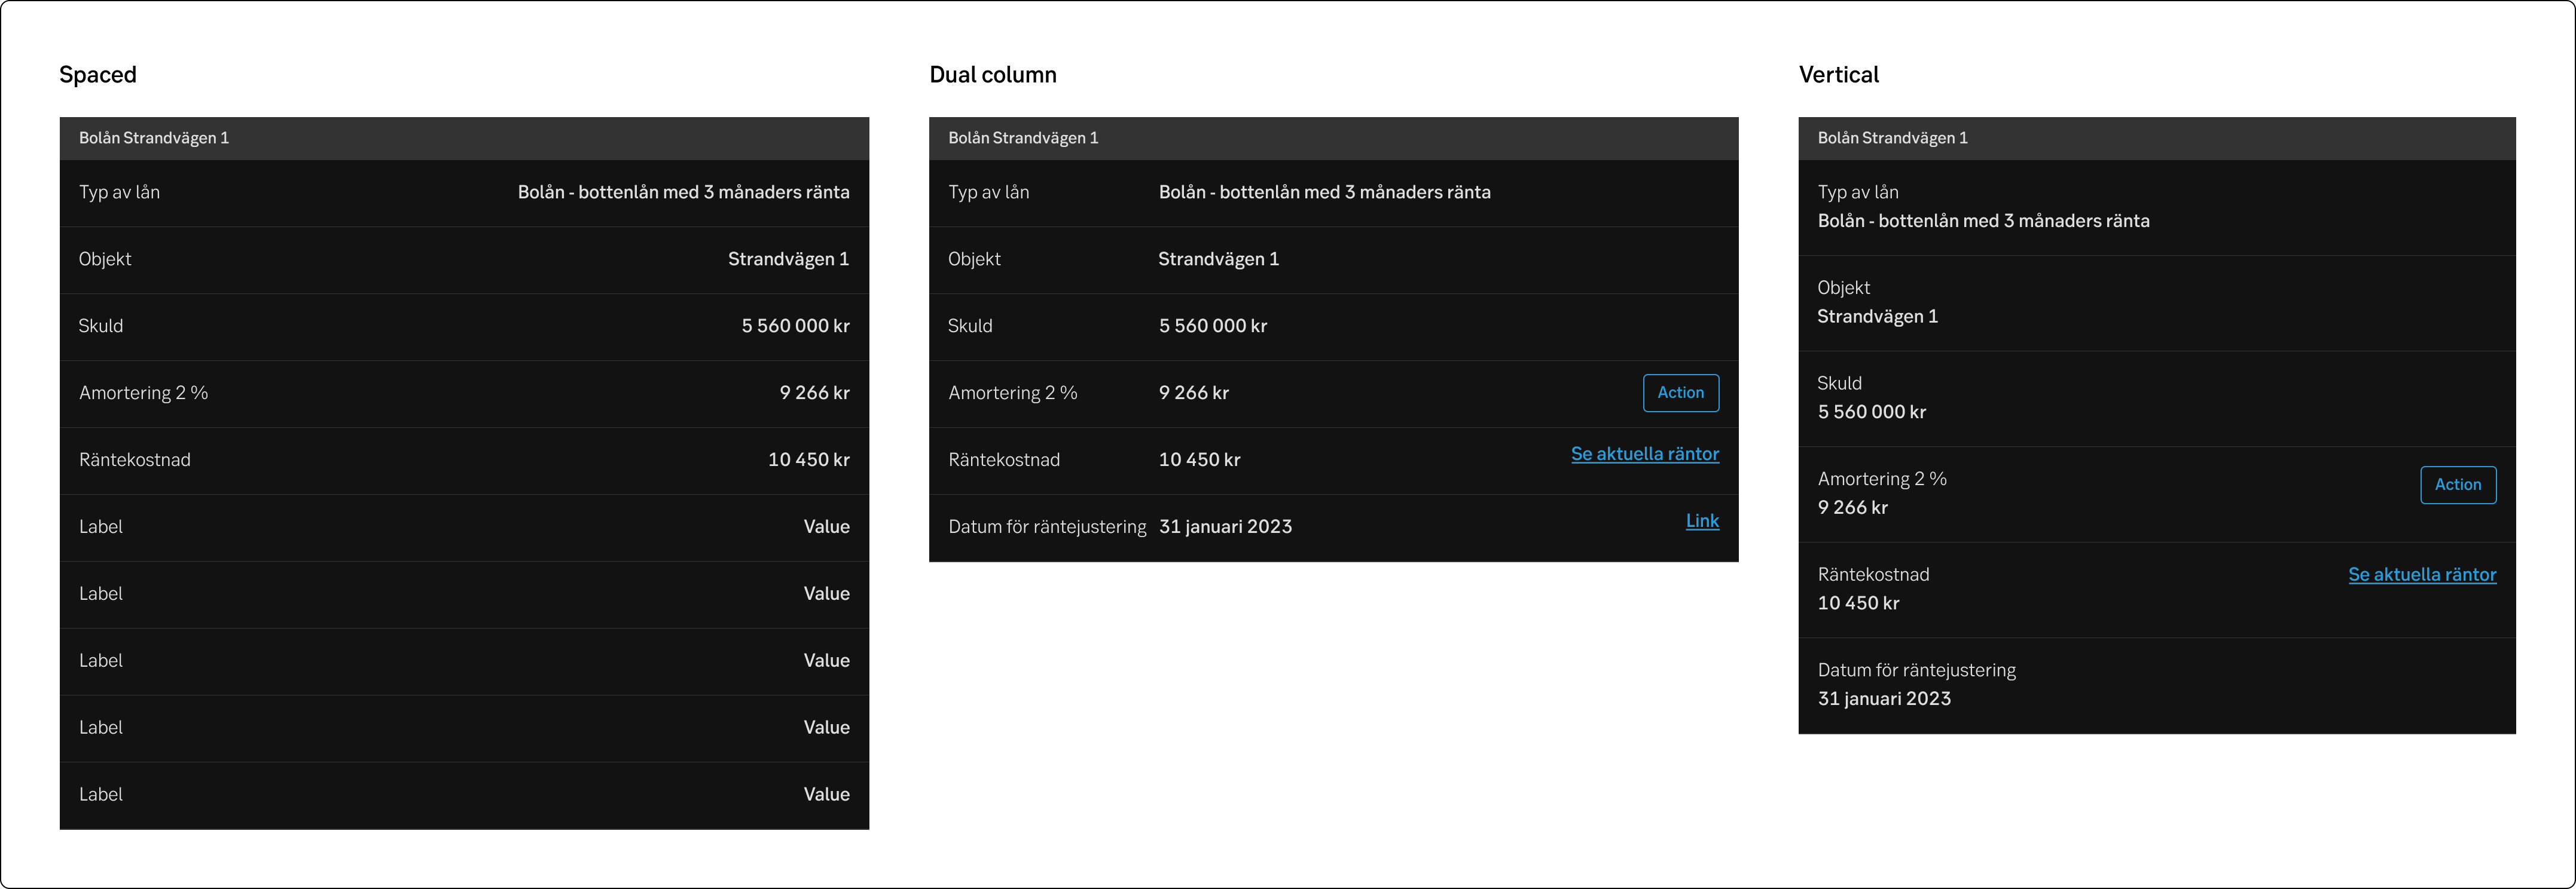
Task: Click the Typ av lån row in the left card
Action: click(x=119, y=192)
